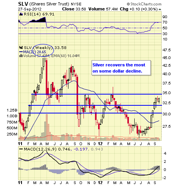The image size is (177, 186).
Task: Select the SLV ticker title
Action: click(23, 4)
